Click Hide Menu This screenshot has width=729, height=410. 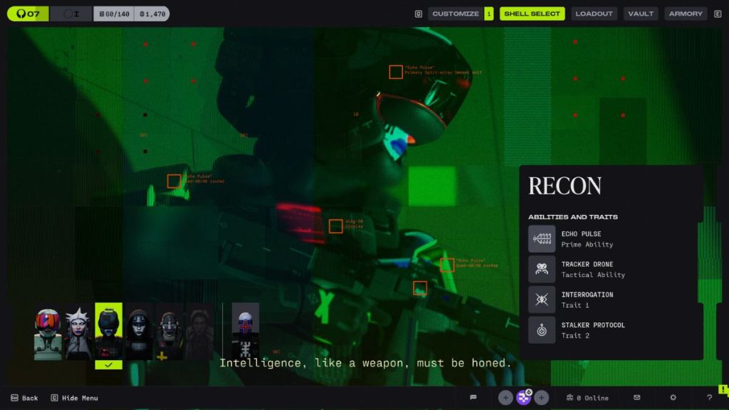point(75,398)
